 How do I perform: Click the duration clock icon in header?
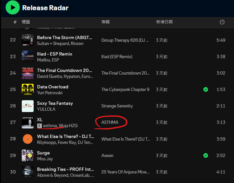(222, 22)
